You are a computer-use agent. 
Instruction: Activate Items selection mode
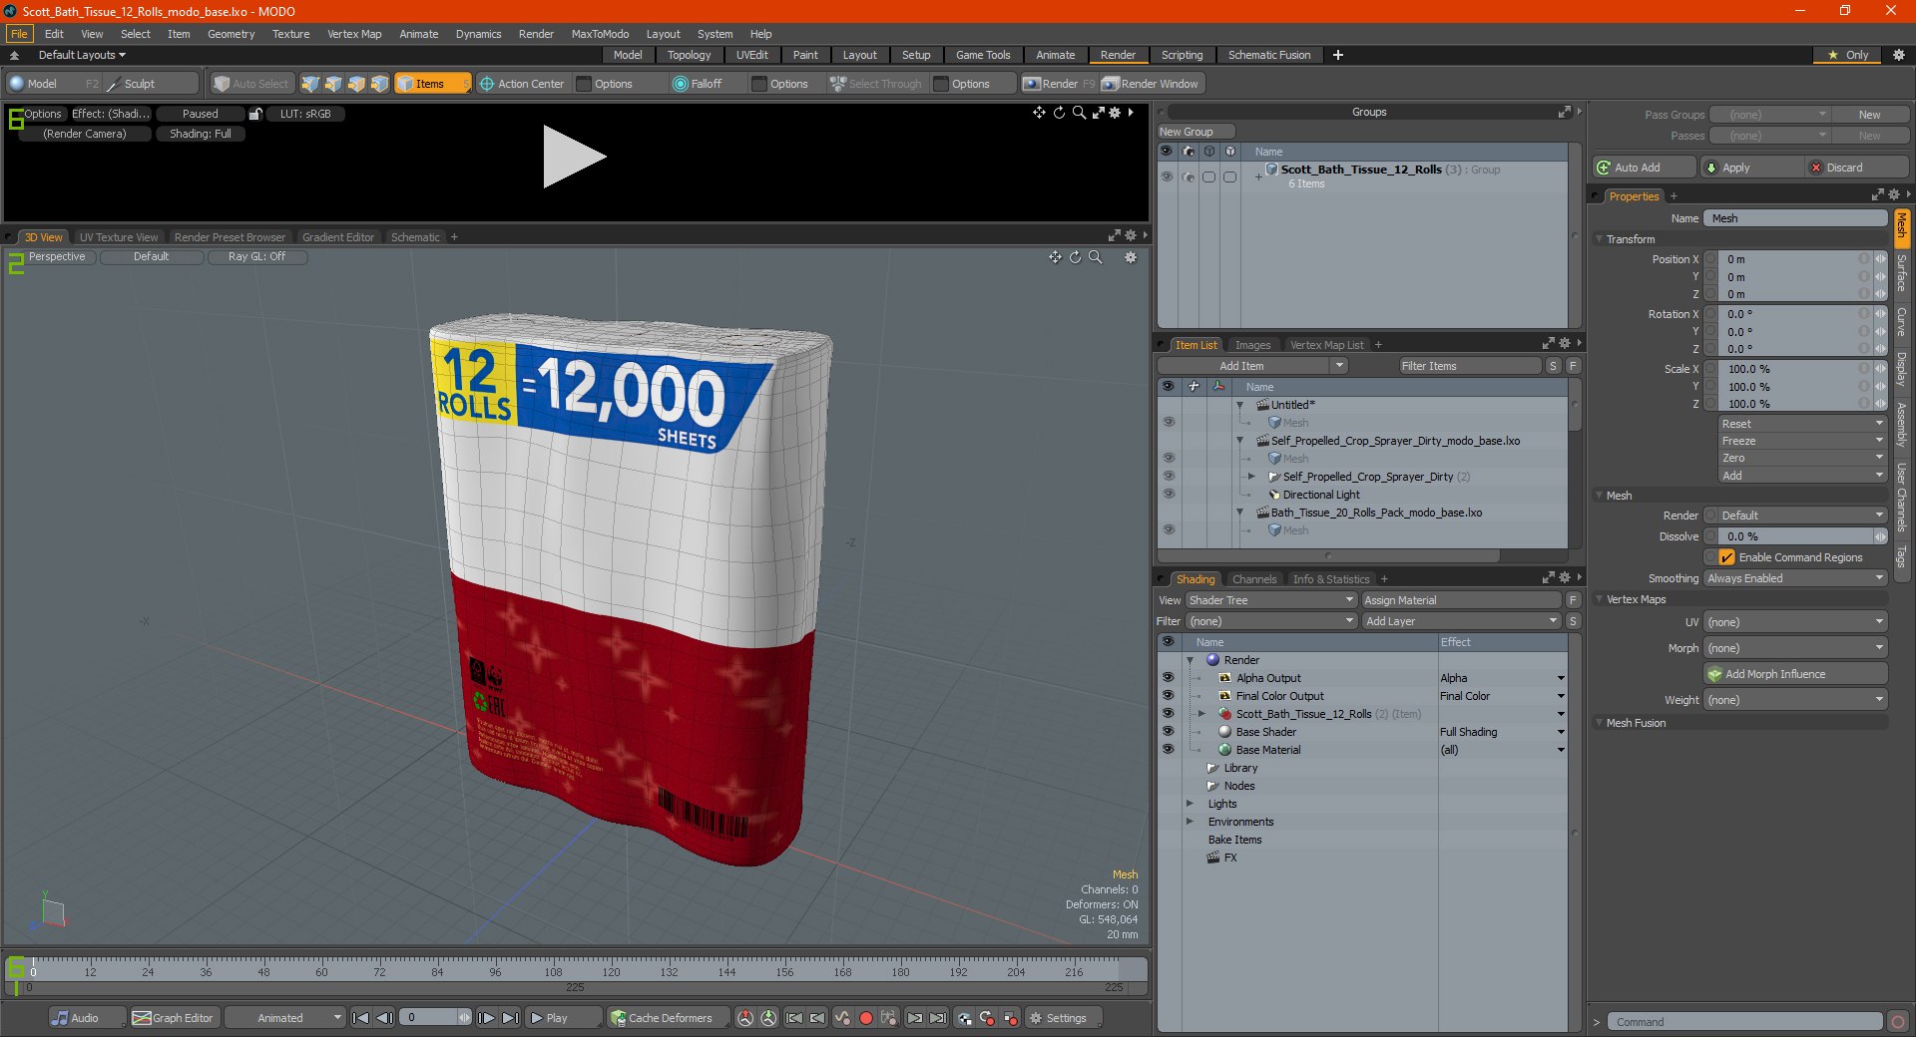click(x=431, y=84)
